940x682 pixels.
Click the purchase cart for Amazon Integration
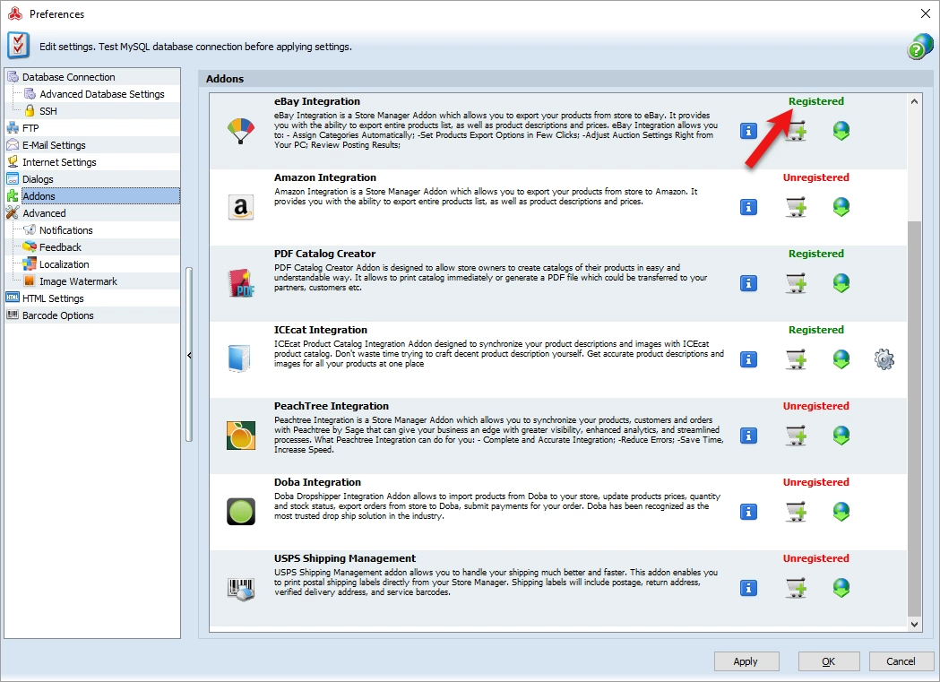click(796, 207)
